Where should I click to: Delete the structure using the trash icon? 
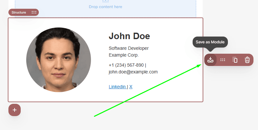[x=247, y=60]
